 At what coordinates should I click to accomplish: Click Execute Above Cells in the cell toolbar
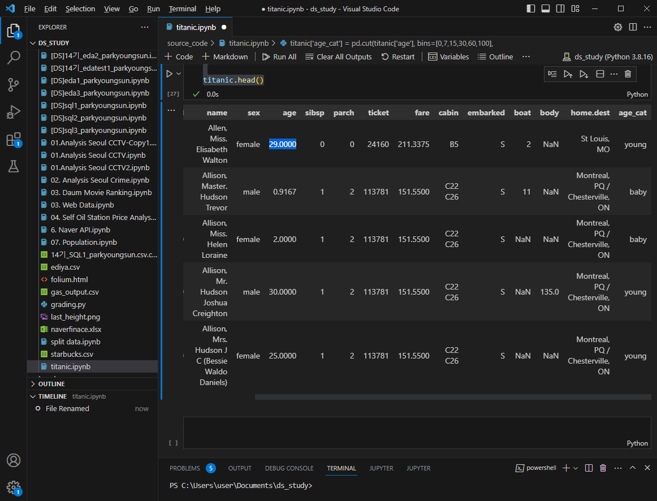click(x=568, y=74)
